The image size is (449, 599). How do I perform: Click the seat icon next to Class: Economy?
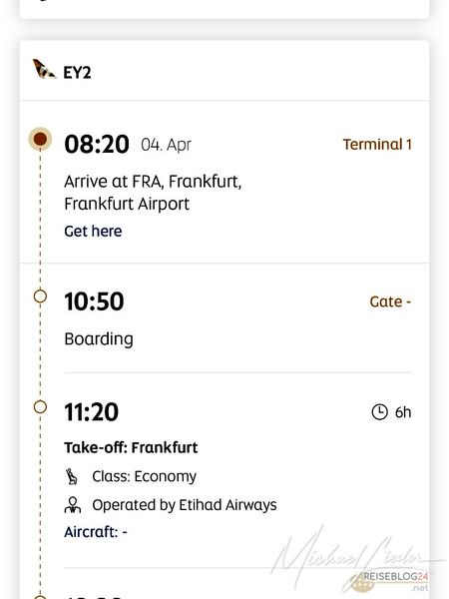point(72,476)
